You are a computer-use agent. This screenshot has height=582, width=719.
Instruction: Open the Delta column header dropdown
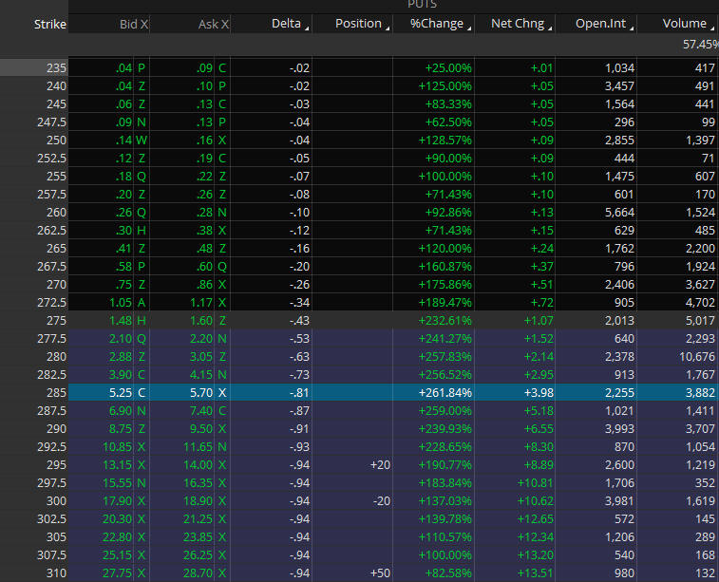(x=307, y=27)
